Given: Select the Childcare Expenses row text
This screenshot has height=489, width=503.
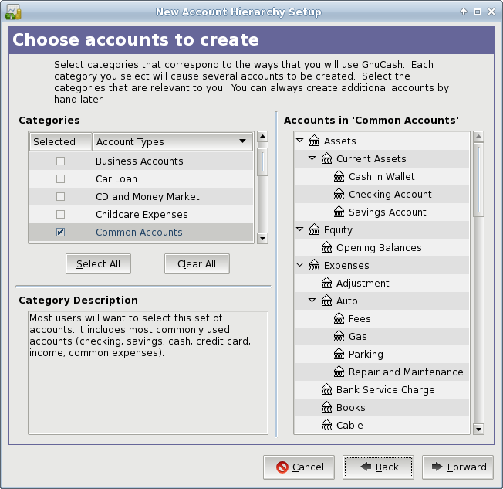Looking at the screenshot, I should 142,214.
